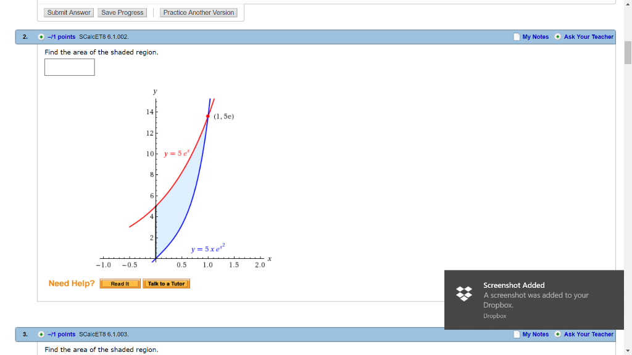Click the Read It help button
Screen dimensions: 632x355
(x=120, y=284)
